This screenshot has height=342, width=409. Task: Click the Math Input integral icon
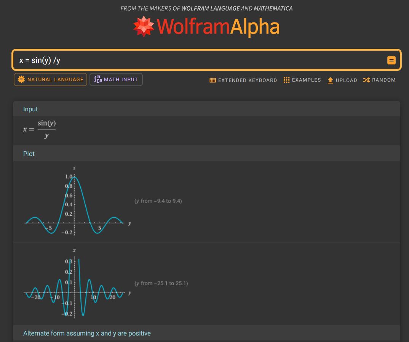coord(98,79)
